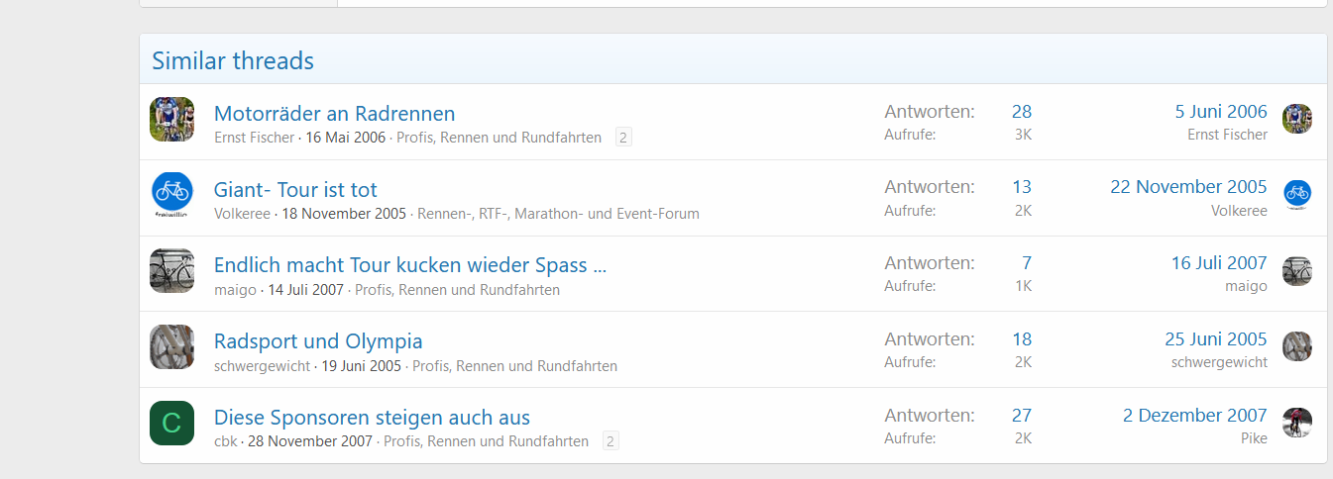The height and width of the screenshot is (479, 1333).
Task: Click maigo's bike photo avatar on left
Action: [x=171, y=271]
